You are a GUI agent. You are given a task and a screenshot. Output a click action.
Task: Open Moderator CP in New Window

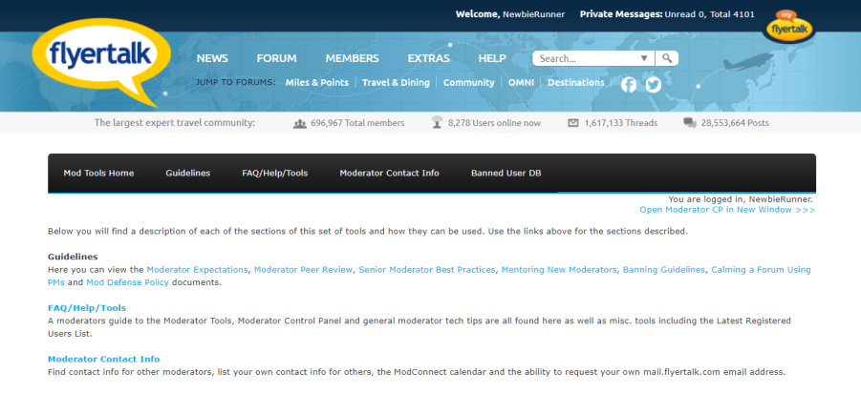(x=726, y=209)
